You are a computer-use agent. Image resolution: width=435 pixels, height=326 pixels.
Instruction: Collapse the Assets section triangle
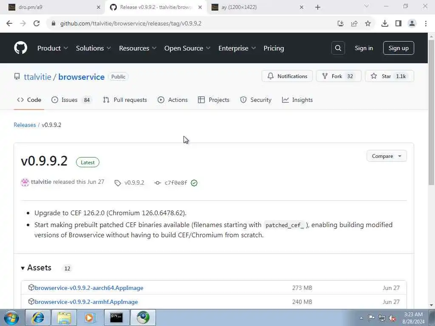tap(23, 268)
